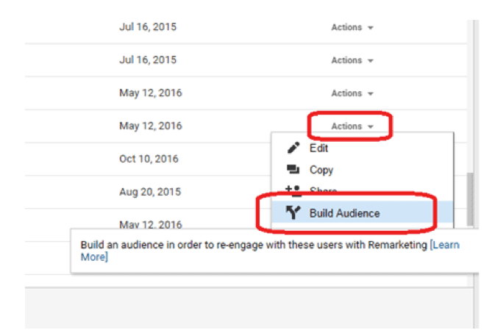The image size is (495, 330).
Task: Open Actions dropdown in topmost Jul 16, 2015 row
Action: [352, 27]
